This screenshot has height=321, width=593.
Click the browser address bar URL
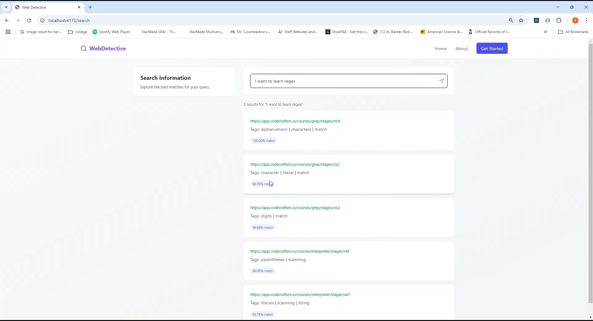pyautogui.click(x=69, y=20)
